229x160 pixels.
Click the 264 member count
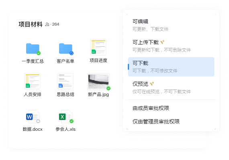[x=56, y=24]
